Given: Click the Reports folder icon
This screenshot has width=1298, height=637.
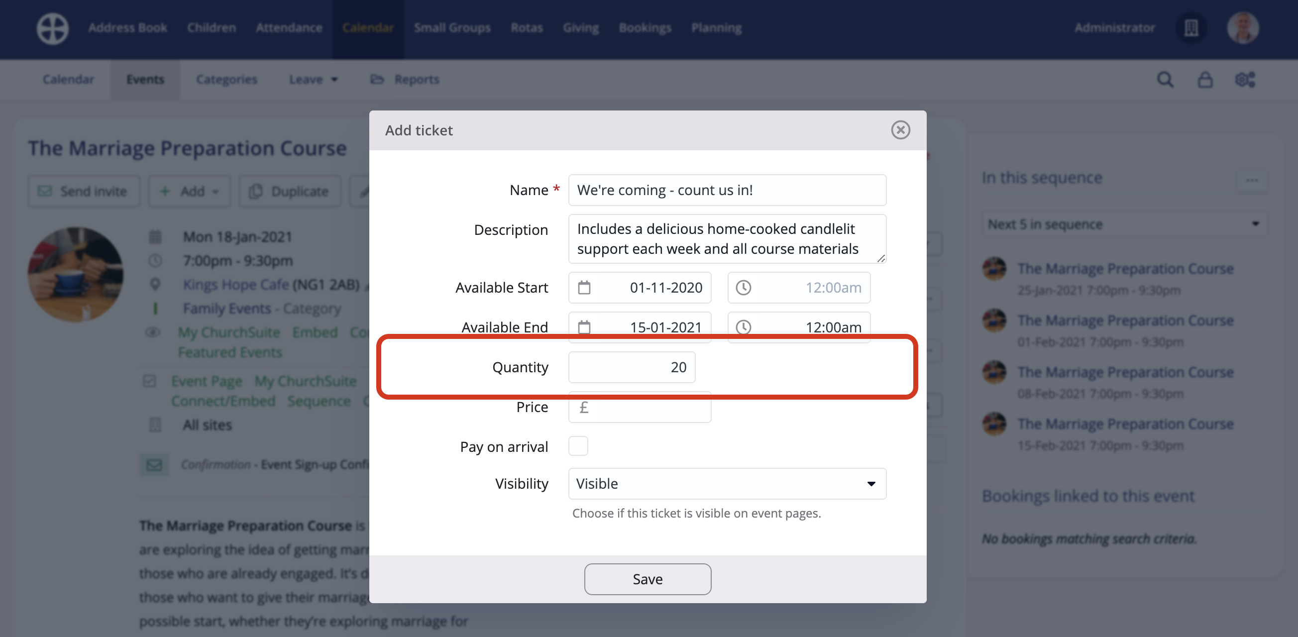Looking at the screenshot, I should (377, 79).
